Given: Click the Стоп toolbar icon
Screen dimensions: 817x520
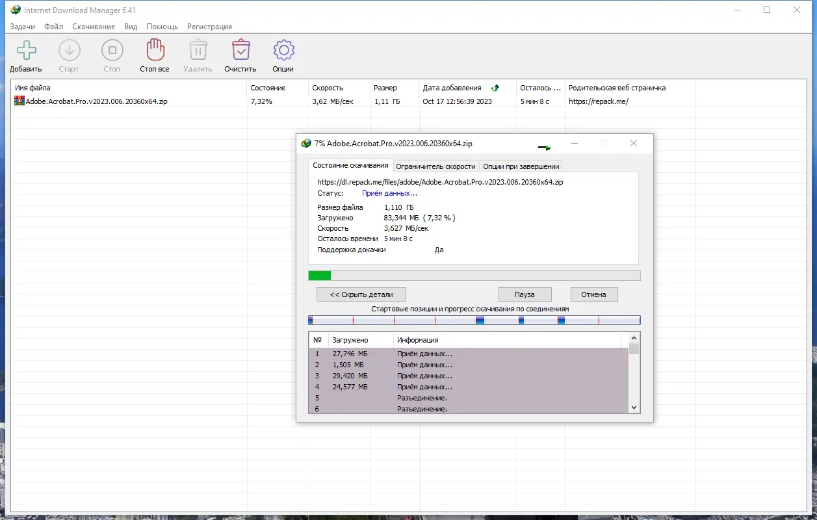Looking at the screenshot, I should point(112,50).
